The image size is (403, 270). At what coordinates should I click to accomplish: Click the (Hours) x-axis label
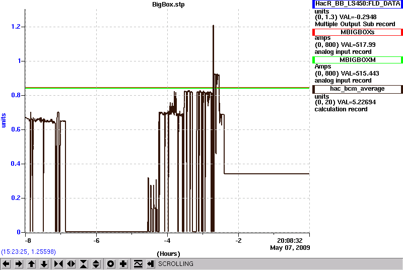[168, 254]
